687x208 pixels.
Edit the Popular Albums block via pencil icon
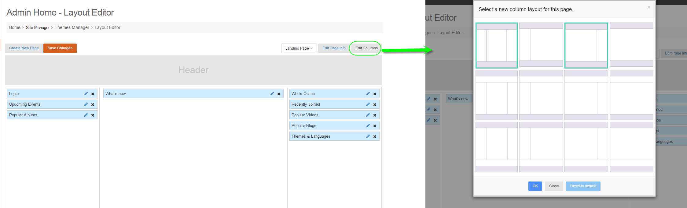(86, 115)
